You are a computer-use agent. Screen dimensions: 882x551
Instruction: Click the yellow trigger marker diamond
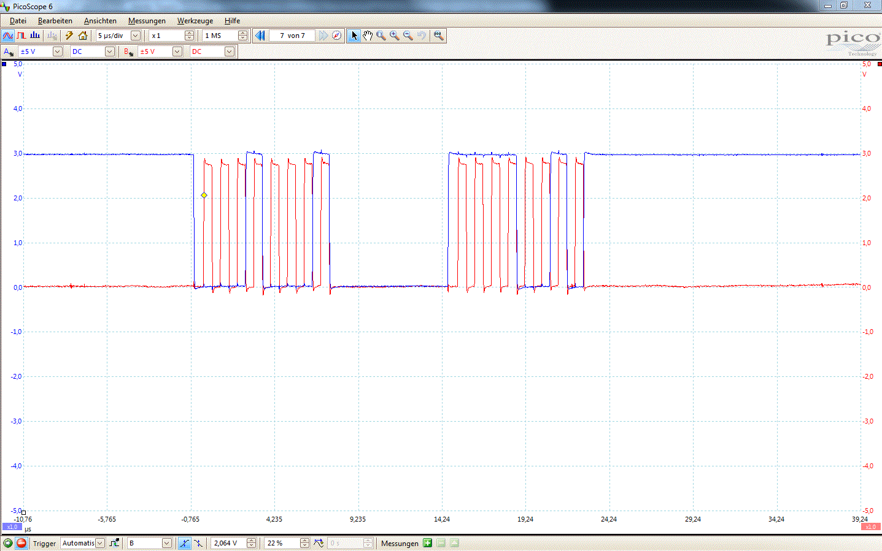coord(204,195)
